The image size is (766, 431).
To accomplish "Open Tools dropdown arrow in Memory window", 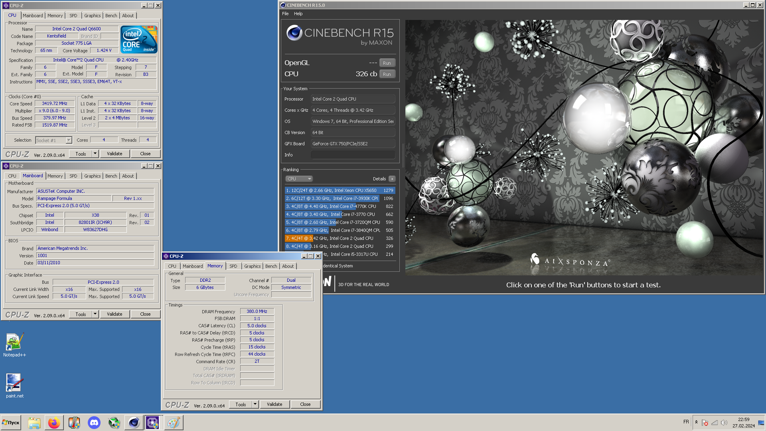I will pyautogui.click(x=255, y=404).
